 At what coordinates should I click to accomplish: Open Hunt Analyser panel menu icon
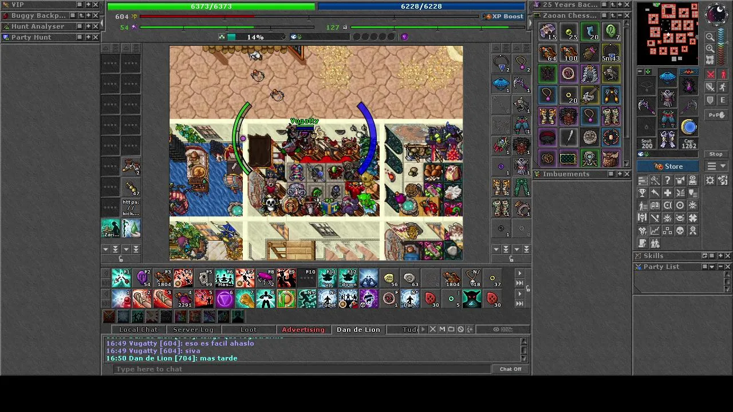[x=78, y=26]
